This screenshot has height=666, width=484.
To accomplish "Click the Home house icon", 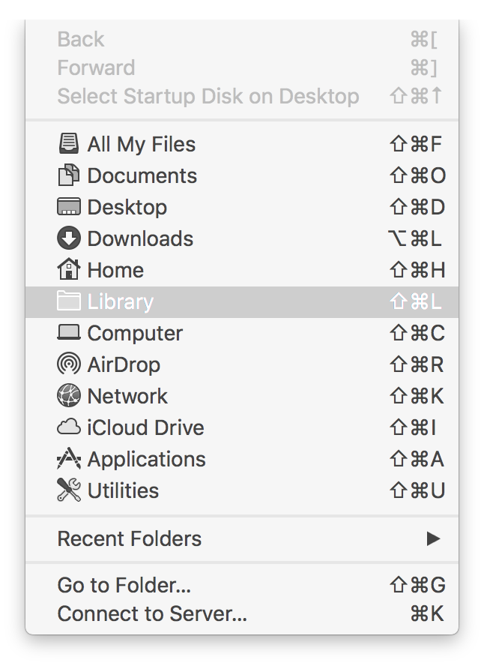I will coord(68,269).
